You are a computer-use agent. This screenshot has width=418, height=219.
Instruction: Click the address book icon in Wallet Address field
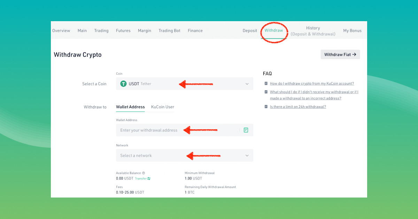246,130
